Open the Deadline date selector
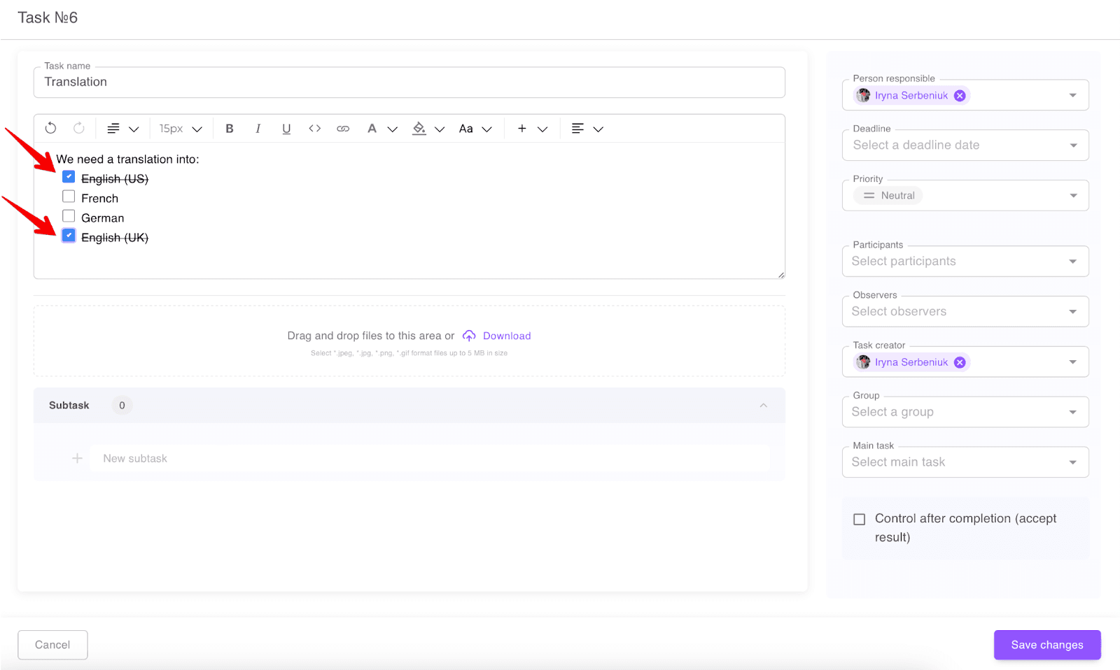The image size is (1120, 670). click(x=965, y=145)
